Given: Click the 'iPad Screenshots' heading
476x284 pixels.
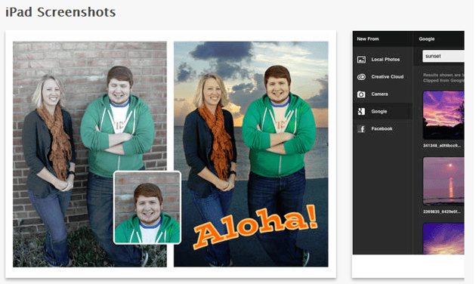Looking at the screenshot, I should pos(60,12).
